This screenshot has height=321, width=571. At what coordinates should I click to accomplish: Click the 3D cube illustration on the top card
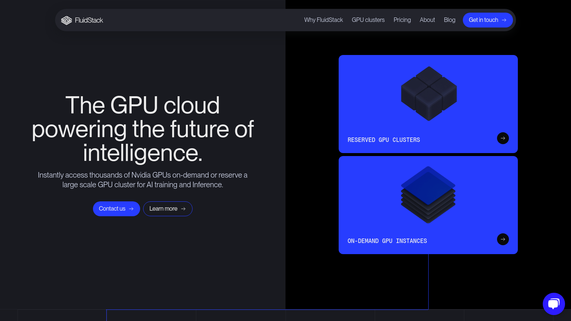pos(428,94)
